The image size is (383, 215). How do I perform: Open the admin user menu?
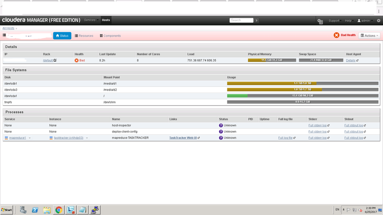click(x=365, y=21)
